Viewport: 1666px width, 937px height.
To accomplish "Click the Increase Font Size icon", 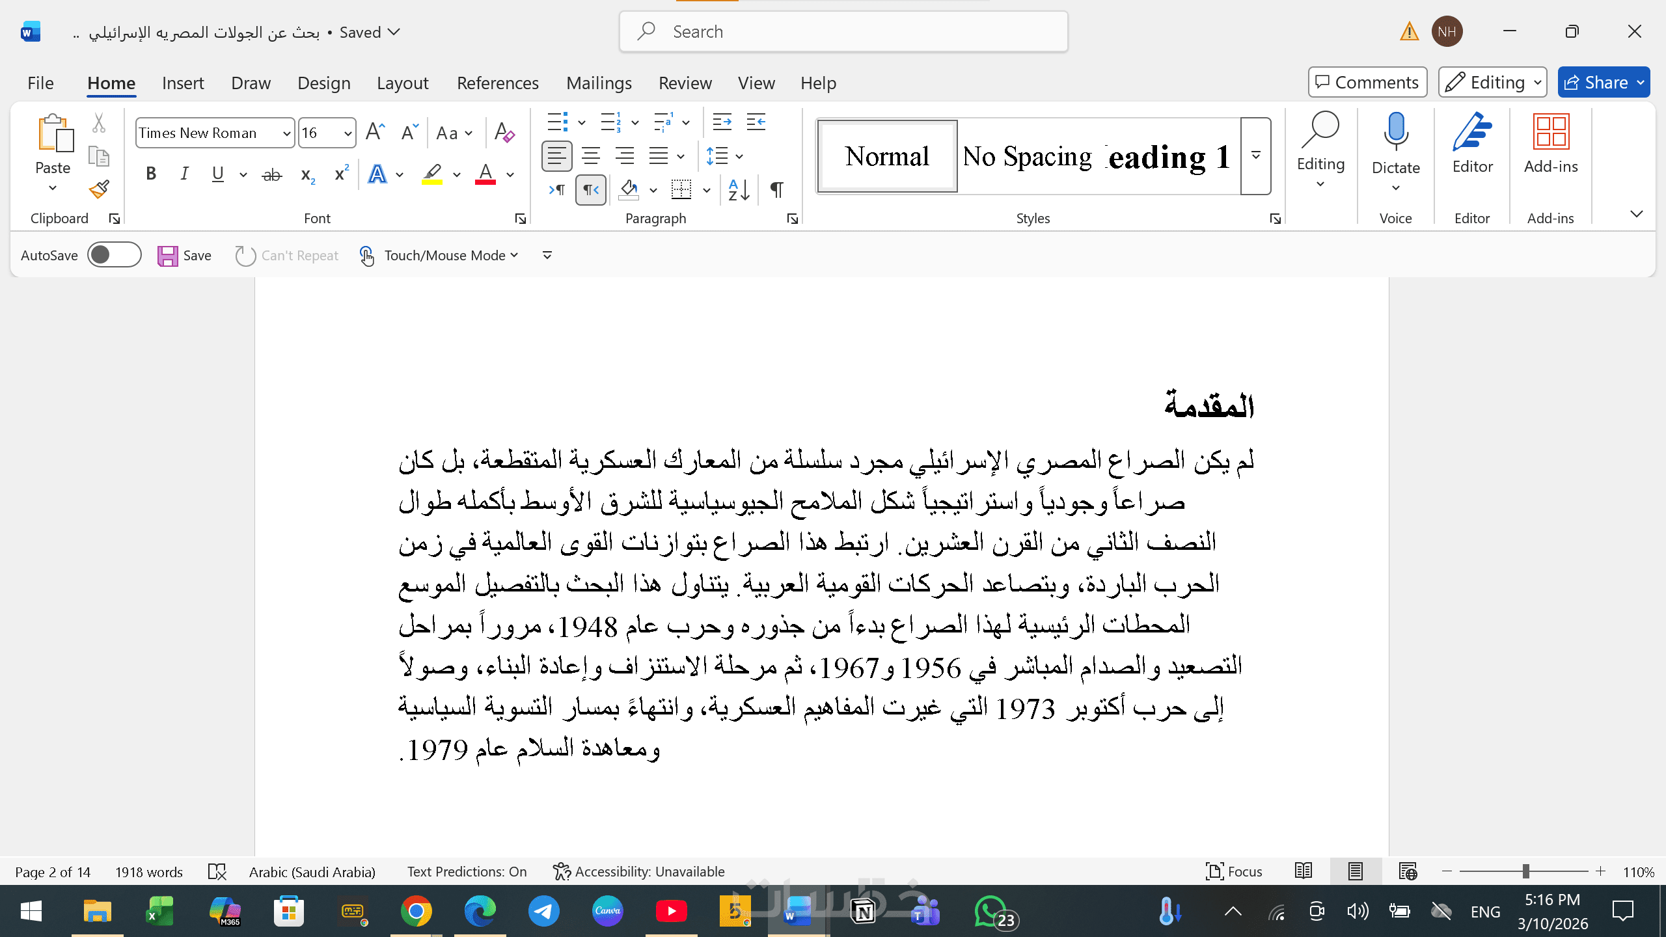I will click(x=375, y=133).
